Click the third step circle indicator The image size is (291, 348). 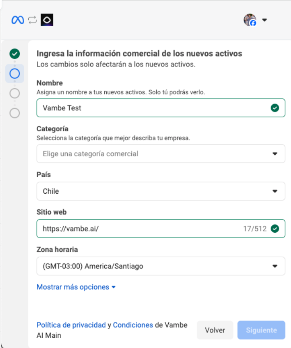pyautogui.click(x=15, y=93)
